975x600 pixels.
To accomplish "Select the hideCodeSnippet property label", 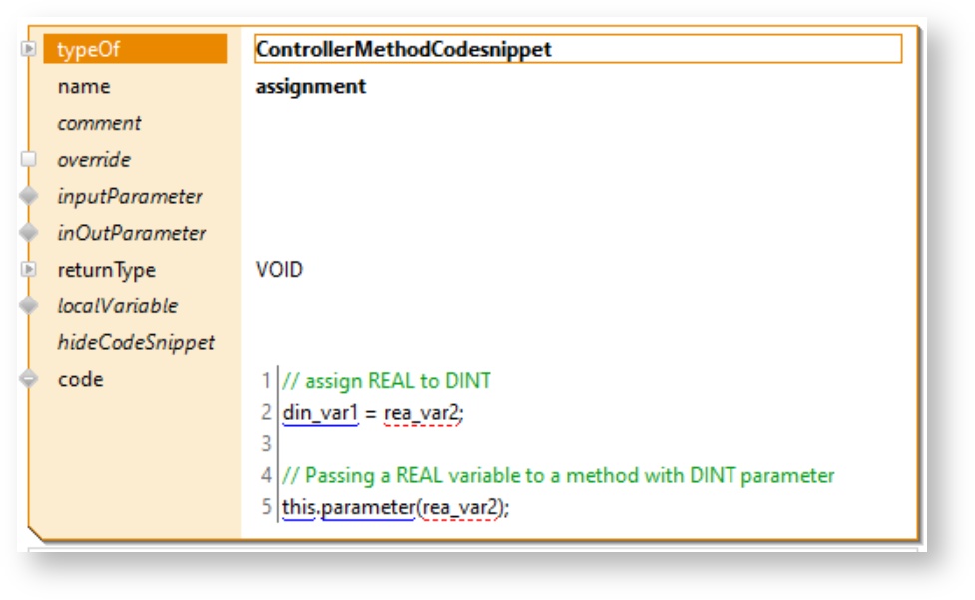I will pyautogui.click(x=136, y=343).
